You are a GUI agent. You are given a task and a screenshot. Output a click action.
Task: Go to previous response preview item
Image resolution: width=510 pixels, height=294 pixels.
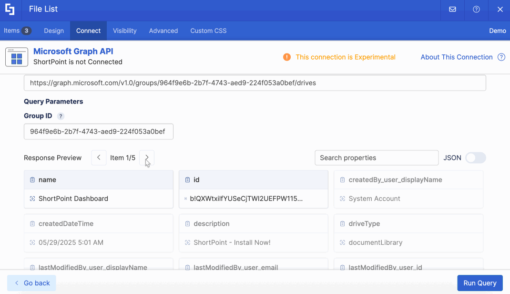coord(99,157)
